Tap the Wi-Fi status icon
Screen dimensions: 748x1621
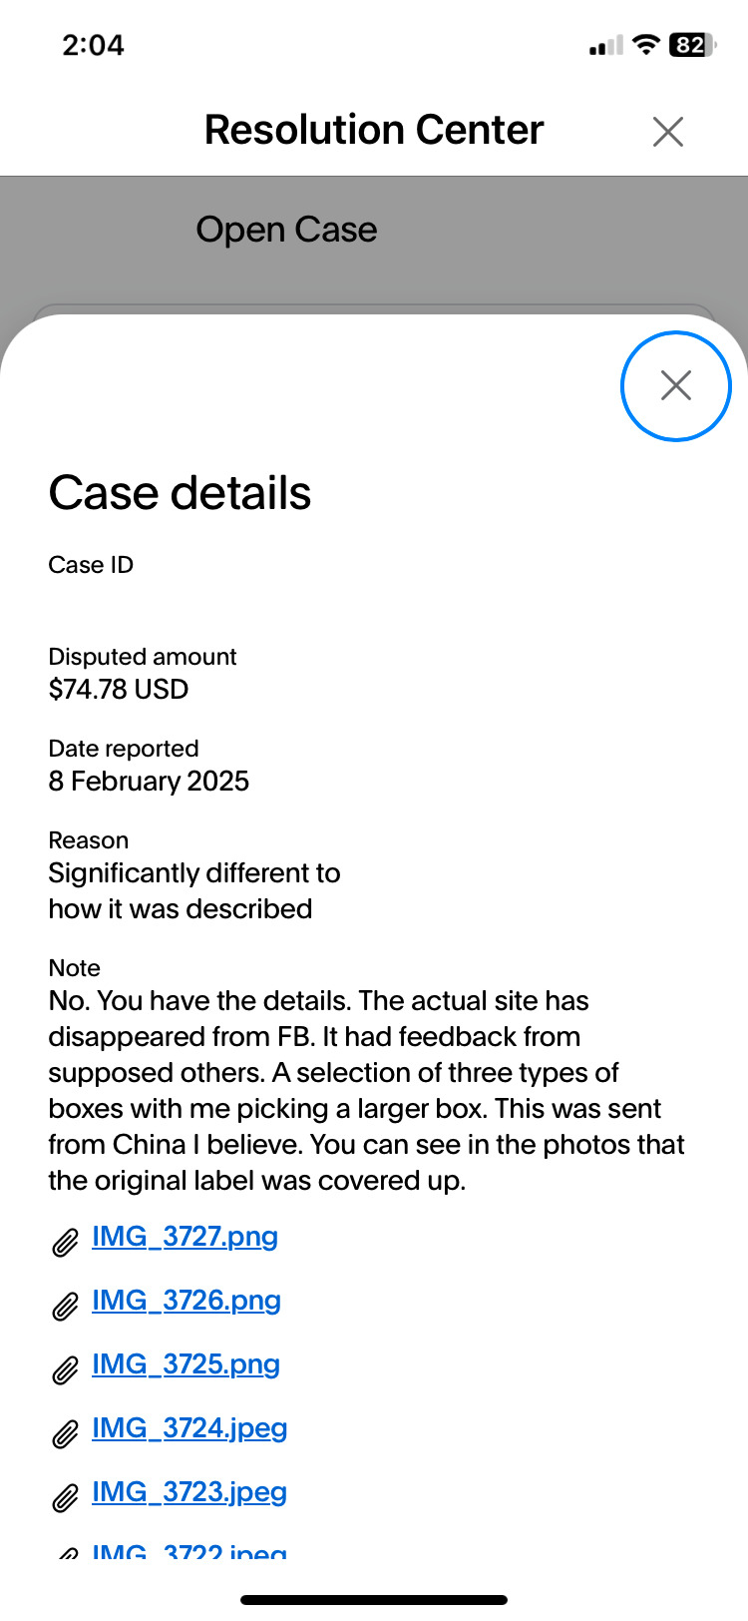click(x=646, y=45)
